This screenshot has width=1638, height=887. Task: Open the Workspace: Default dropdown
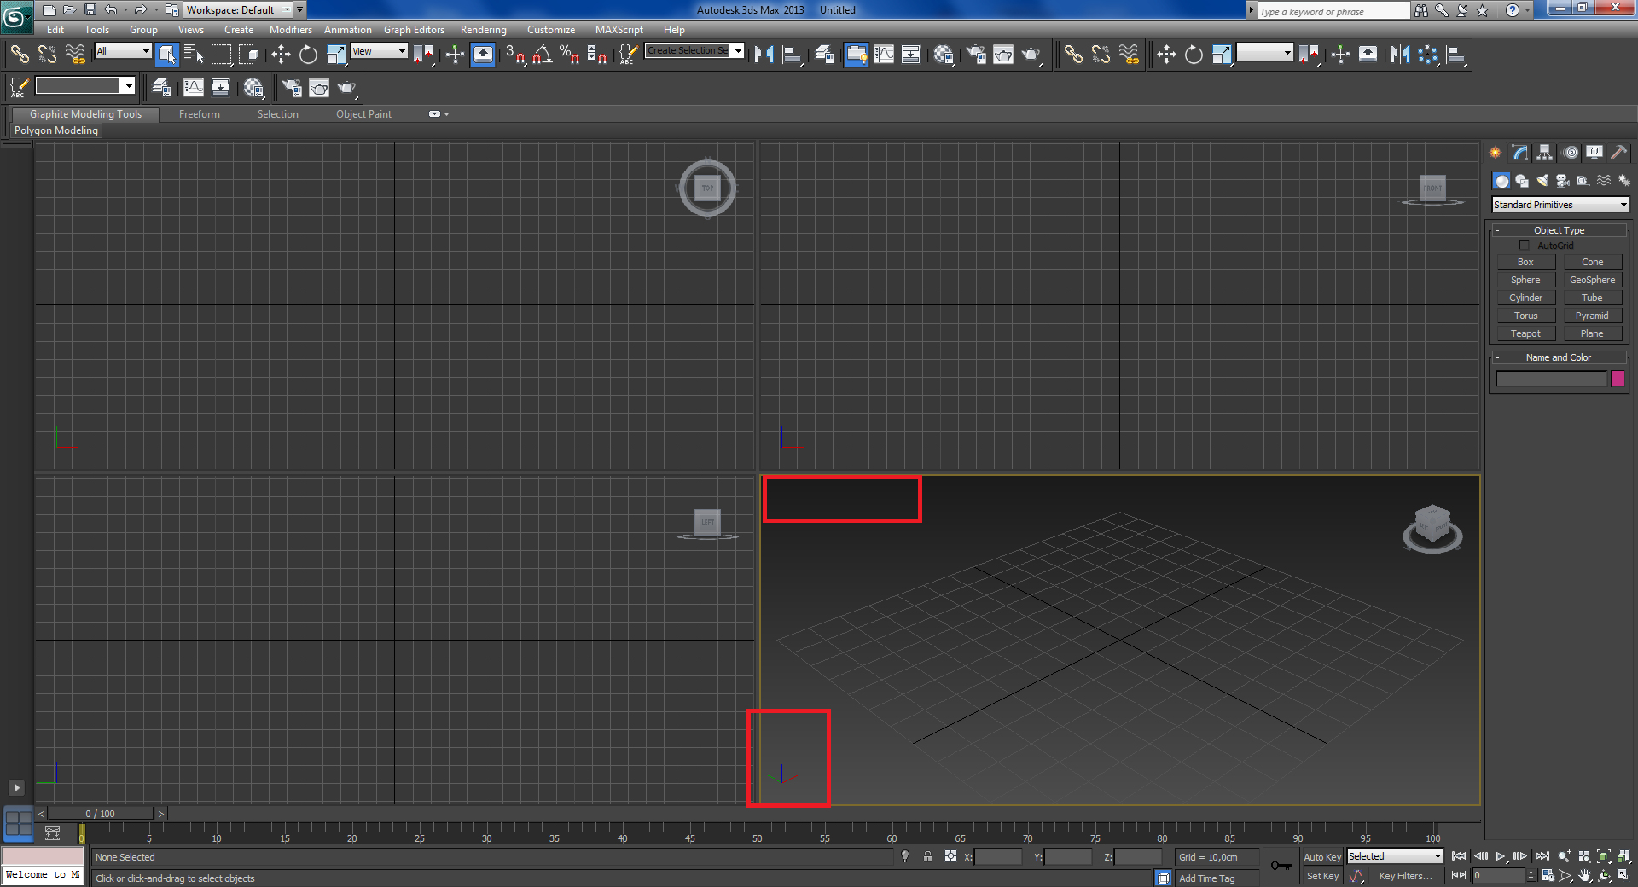(238, 10)
